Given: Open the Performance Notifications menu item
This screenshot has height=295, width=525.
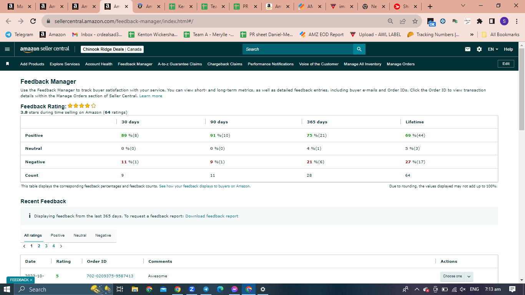Looking at the screenshot, I should [271, 64].
